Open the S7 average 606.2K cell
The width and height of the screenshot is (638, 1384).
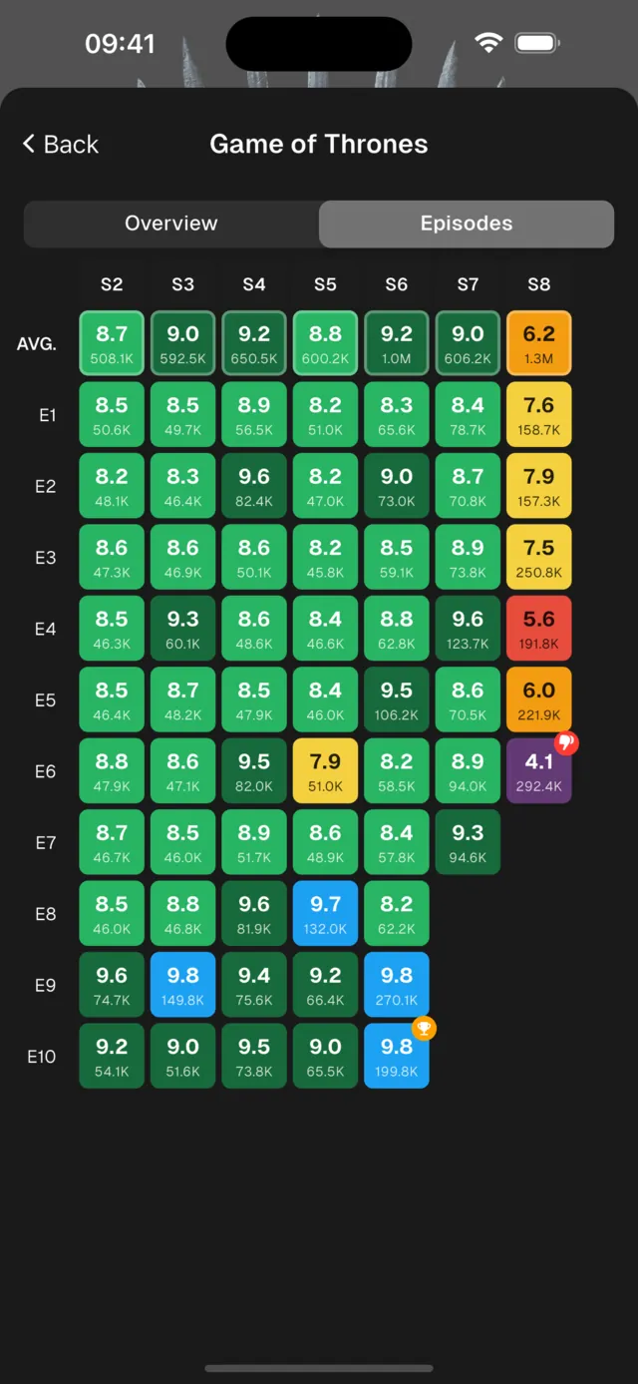tap(468, 343)
